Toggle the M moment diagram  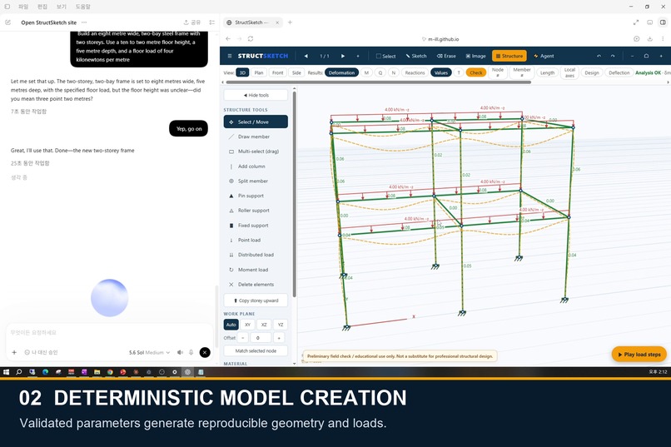point(366,72)
